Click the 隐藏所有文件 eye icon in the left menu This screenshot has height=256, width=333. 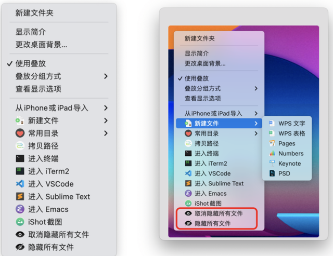click(20, 247)
